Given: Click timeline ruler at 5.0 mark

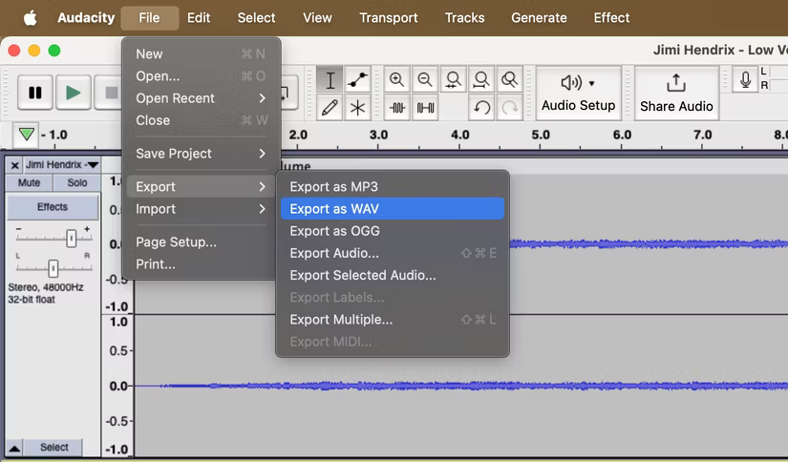Looking at the screenshot, I should [x=541, y=136].
